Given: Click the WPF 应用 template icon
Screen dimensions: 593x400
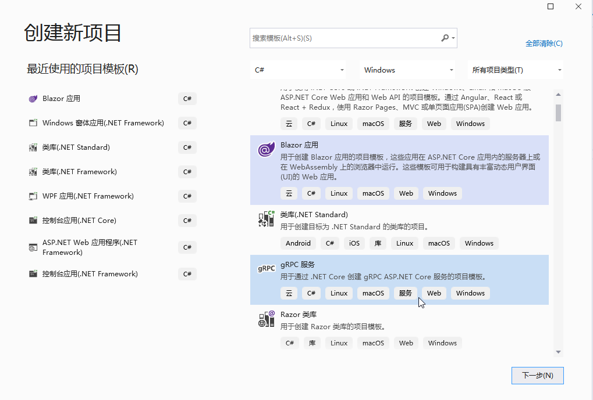Looking at the screenshot, I should click(x=33, y=196).
